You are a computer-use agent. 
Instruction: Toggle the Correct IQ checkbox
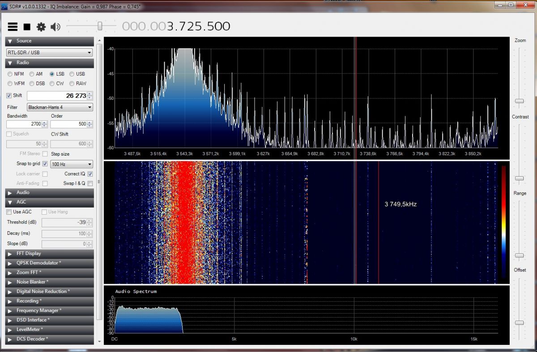tap(90, 174)
